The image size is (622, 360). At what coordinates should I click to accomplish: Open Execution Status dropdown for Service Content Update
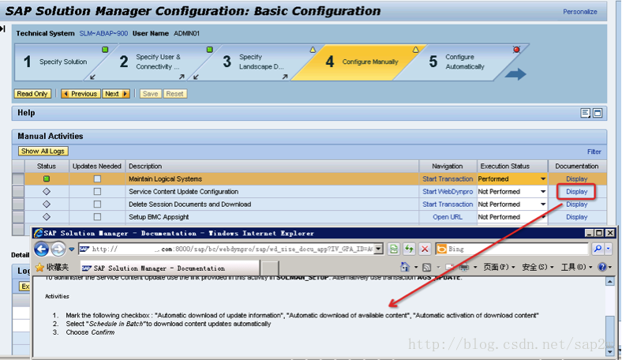[543, 192]
